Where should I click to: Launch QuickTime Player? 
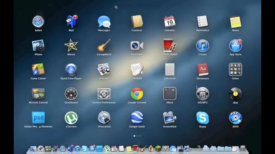(x=71, y=69)
